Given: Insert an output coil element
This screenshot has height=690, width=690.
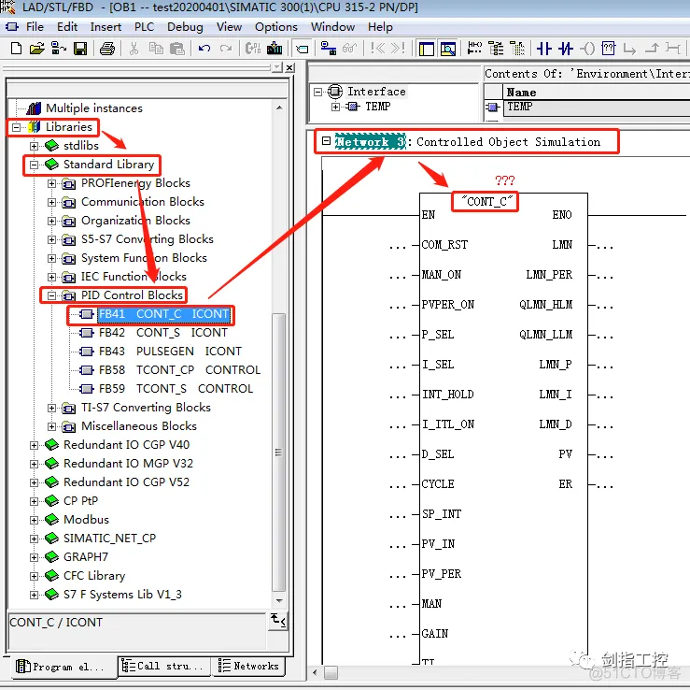Looking at the screenshot, I should pyautogui.click(x=587, y=49).
